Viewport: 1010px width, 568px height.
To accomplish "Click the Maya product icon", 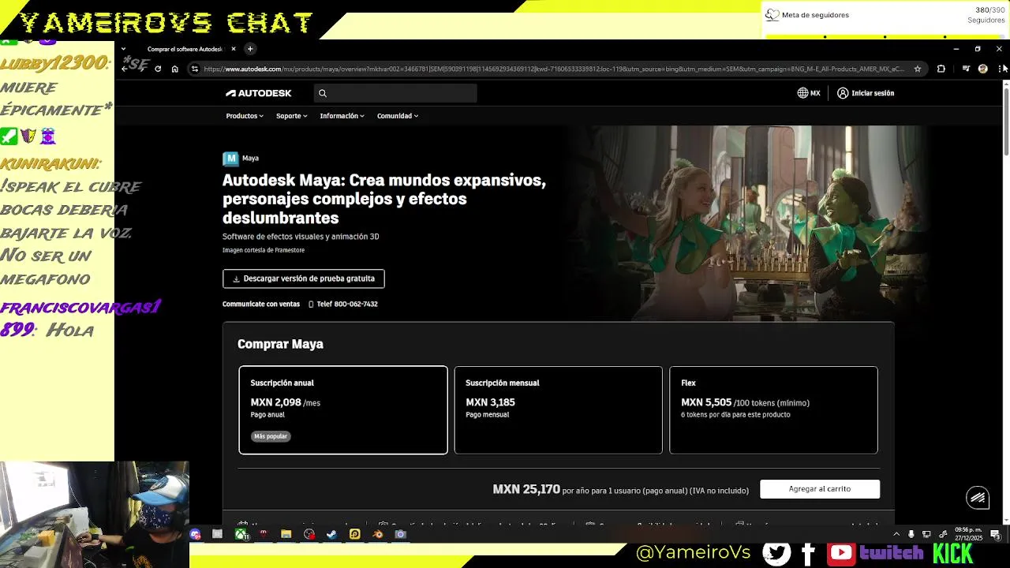I will pyautogui.click(x=230, y=159).
